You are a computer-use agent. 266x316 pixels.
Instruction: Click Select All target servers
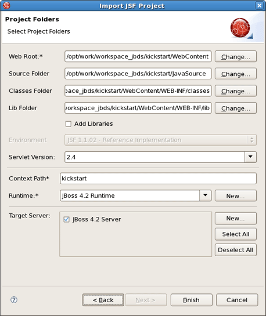coord(236,234)
